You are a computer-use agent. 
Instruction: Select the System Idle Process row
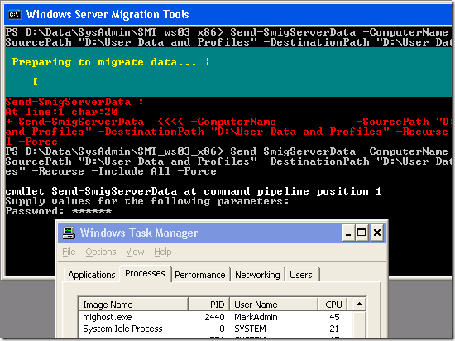click(215, 329)
